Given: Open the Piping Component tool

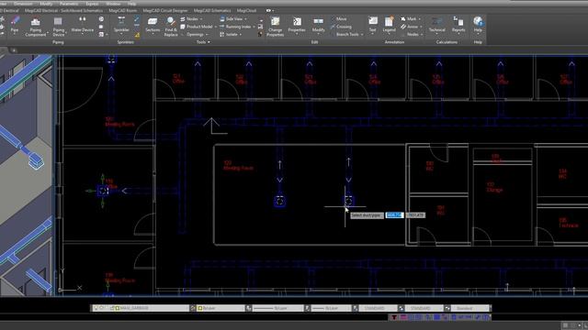Looking at the screenshot, I should click(x=36, y=27).
